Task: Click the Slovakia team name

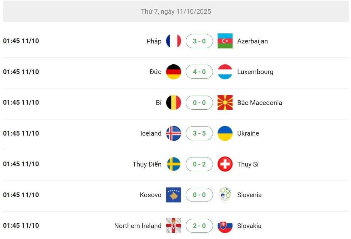Action: click(249, 226)
